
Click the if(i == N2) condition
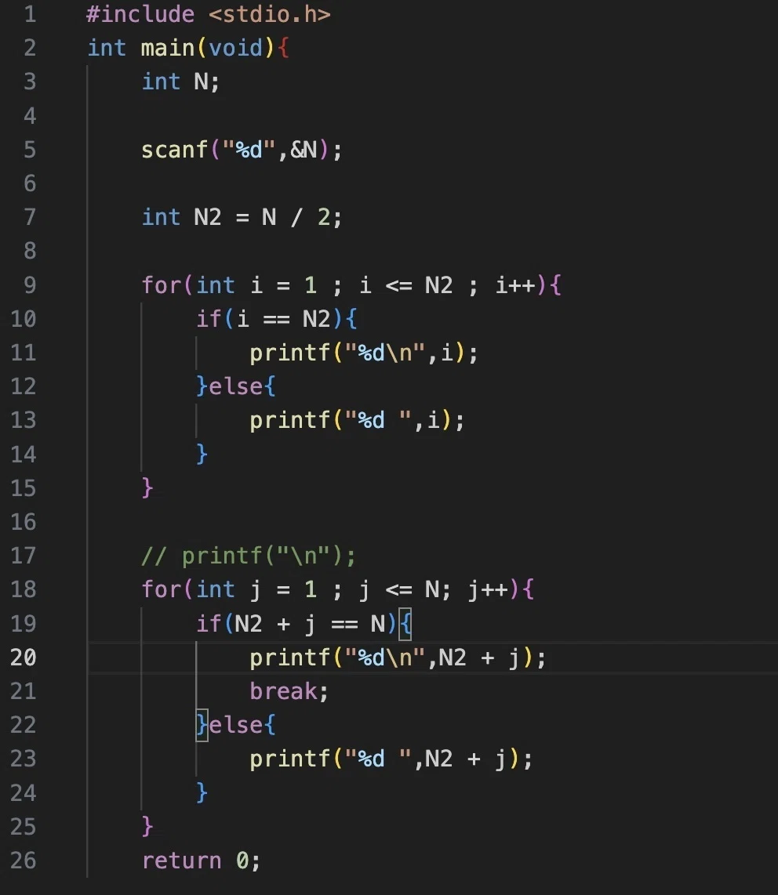pyautogui.click(x=277, y=319)
